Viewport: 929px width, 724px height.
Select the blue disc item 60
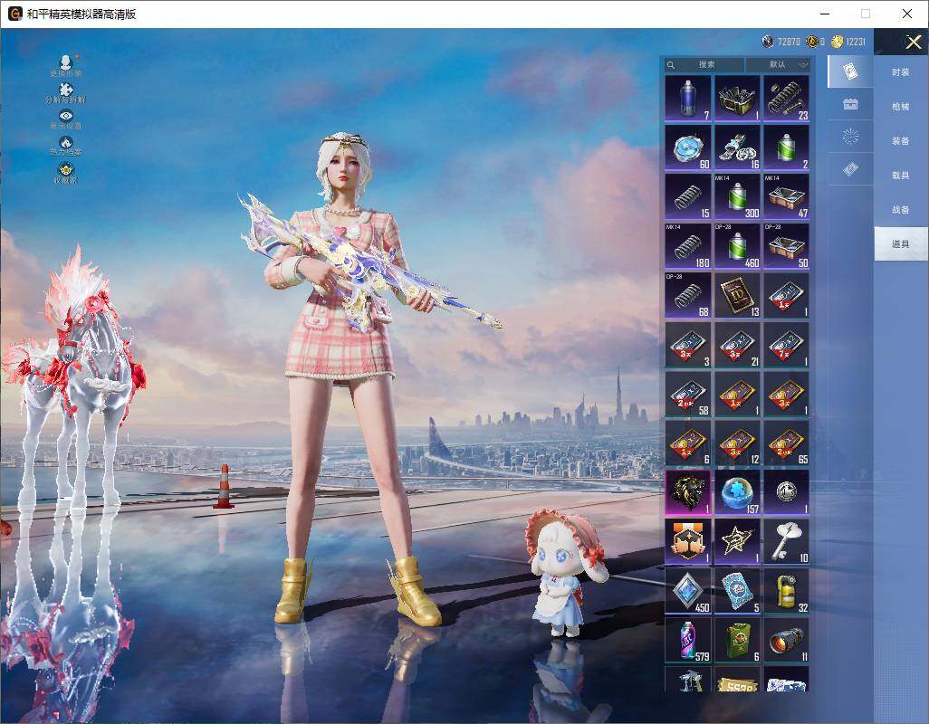(x=688, y=148)
